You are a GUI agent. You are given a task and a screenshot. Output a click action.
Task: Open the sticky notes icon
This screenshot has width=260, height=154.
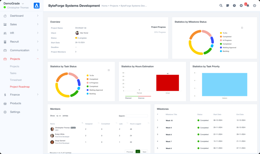point(228,6)
